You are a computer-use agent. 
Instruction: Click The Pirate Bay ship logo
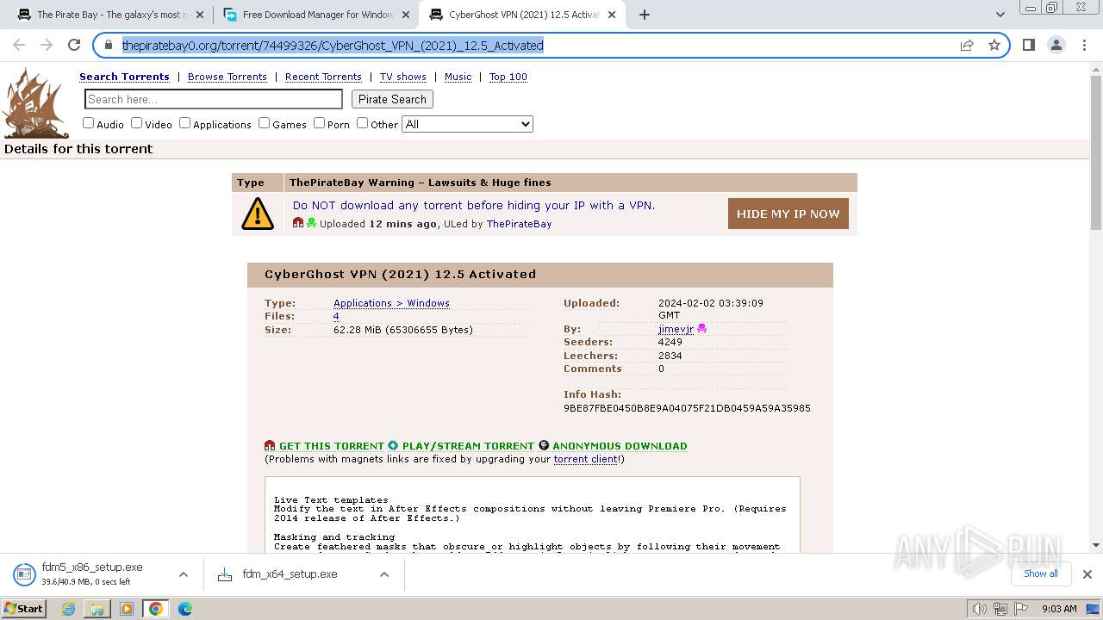35,102
